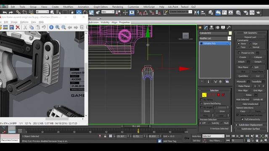
Task: Click the Make Planar button
Action: 244,86
